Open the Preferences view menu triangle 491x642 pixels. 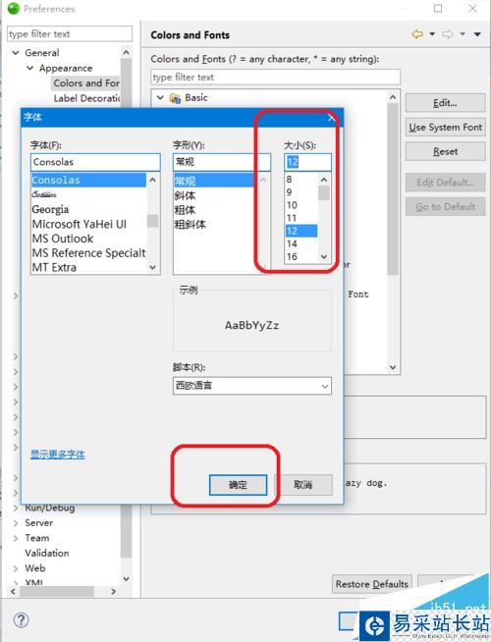477,34
